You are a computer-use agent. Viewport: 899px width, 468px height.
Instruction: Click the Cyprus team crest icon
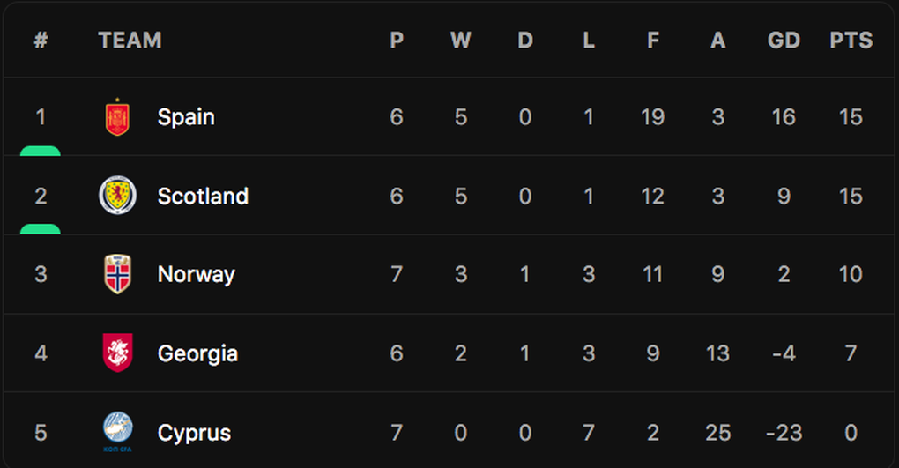(117, 430)
